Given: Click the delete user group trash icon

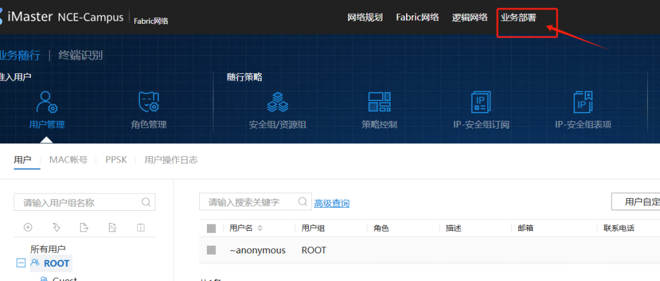Looking at the screenshot, I should tap(141, 227).
